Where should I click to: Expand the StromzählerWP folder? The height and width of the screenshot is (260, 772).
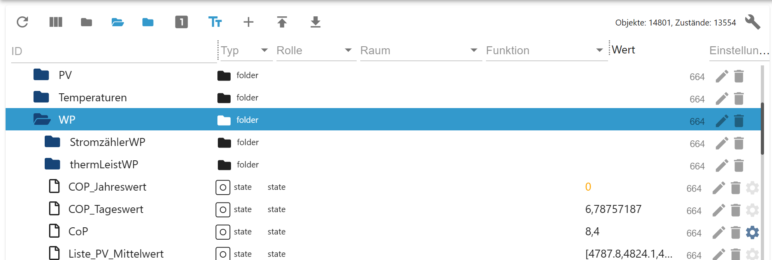click(x=52, y=142)
